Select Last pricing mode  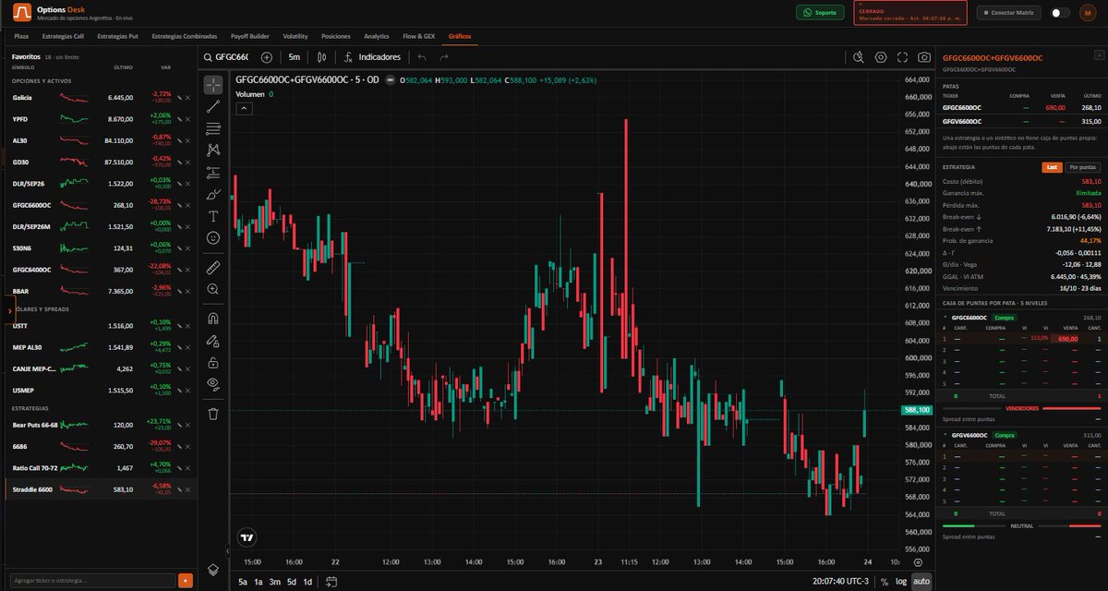coord(1052,167)
